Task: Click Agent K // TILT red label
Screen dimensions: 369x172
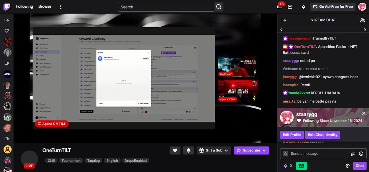Action: 52,124
